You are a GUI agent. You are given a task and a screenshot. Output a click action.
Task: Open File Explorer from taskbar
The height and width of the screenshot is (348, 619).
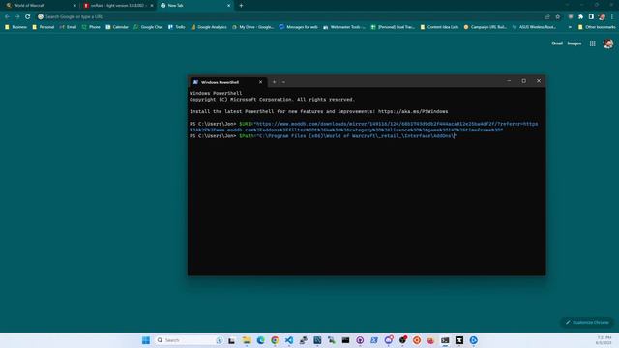point(247,340)
